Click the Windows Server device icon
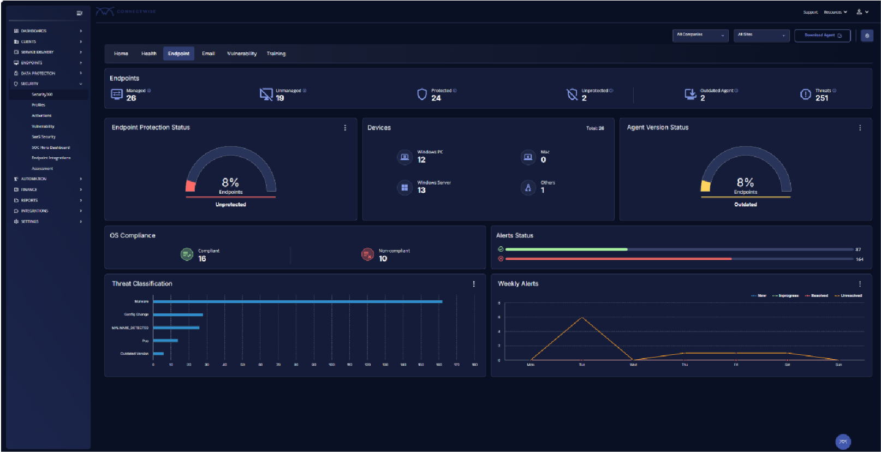The image size is (881, 452). click(x=404, y=187)
